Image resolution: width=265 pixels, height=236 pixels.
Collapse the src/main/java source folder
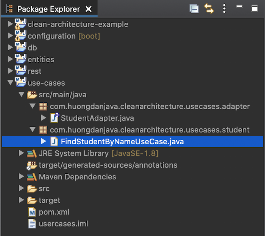pyautogui.click(x=22, y=94)
